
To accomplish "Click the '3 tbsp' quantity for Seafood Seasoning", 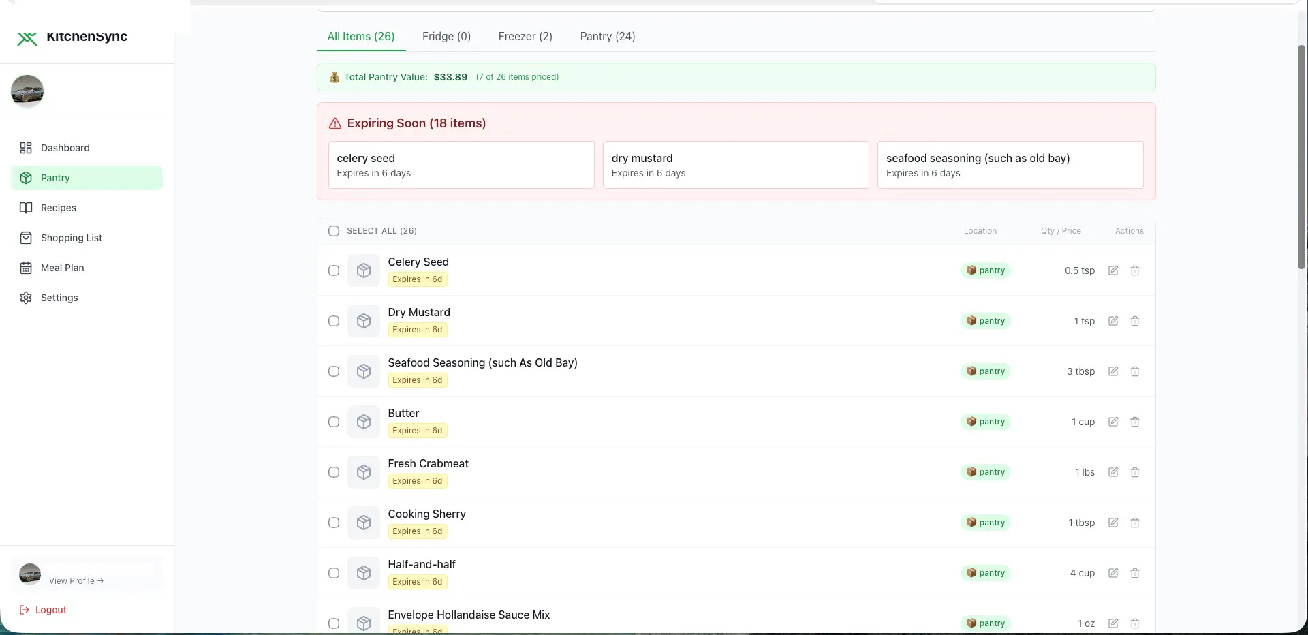I will (x=1080, y=371).
